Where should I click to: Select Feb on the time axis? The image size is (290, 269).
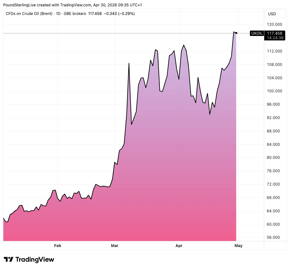[x=58, y=245]
